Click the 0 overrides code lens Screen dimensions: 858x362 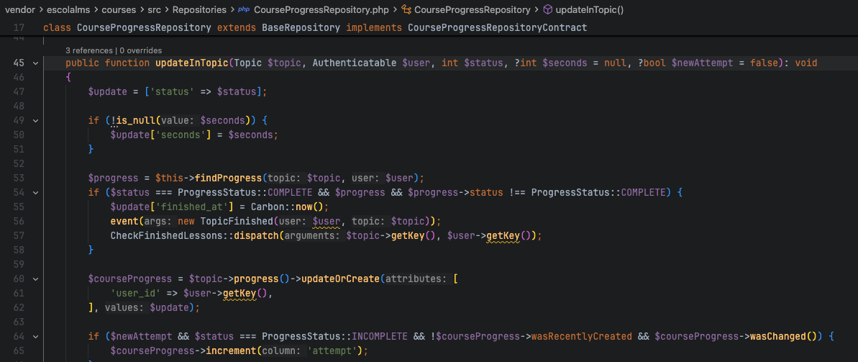pos(140,50)
